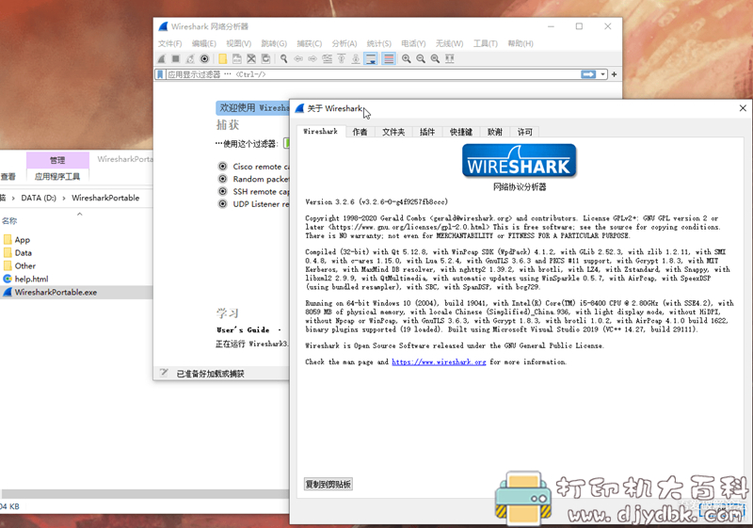Viewport: 753px width, 528px height.
Task: Open the 管理 ribbon tab in Explorer
Action: coord(57,160)
